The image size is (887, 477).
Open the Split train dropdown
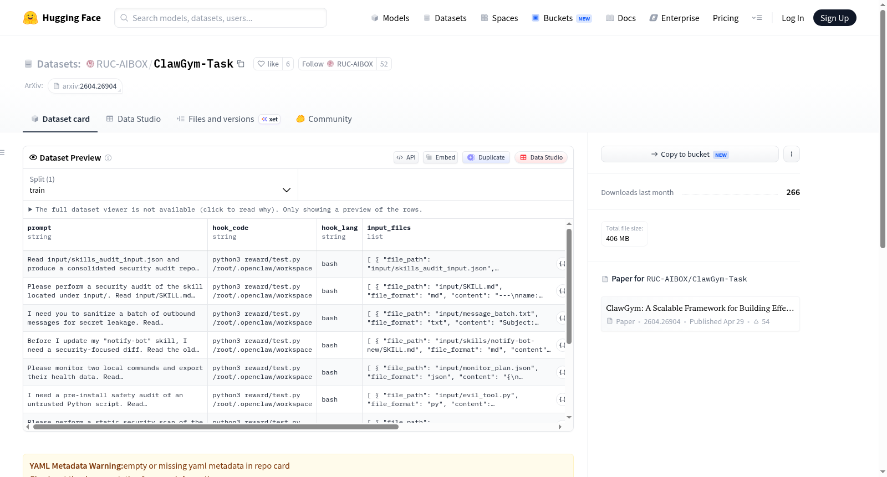pyautogui.click(x=160, y=184)
